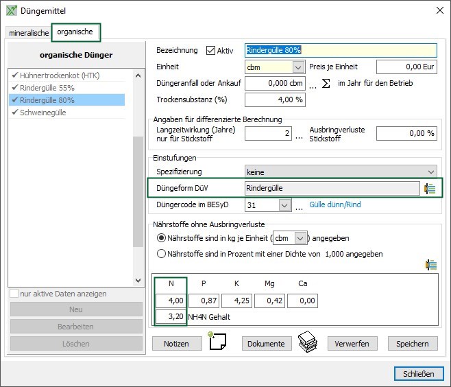Select nutrients in Prozent with density option
The image size is (451, 387).
pos(162,254)
